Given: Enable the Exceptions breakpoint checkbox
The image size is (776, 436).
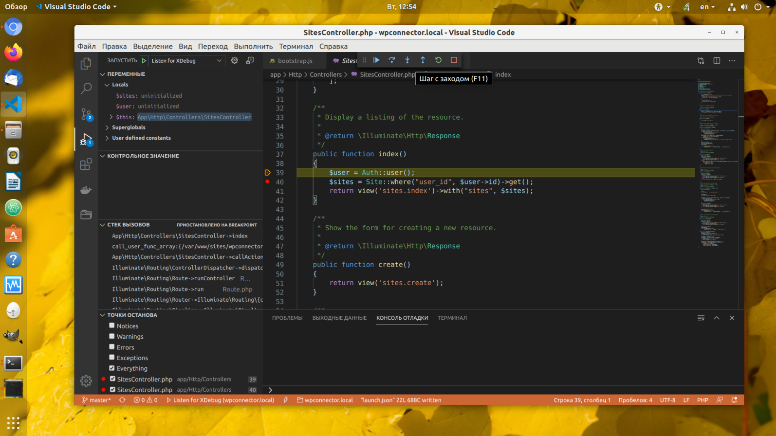Looking at the screenshot, I should coord(112,357).
